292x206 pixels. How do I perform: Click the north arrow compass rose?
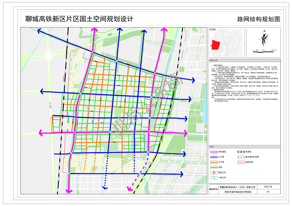click(264, 38)
